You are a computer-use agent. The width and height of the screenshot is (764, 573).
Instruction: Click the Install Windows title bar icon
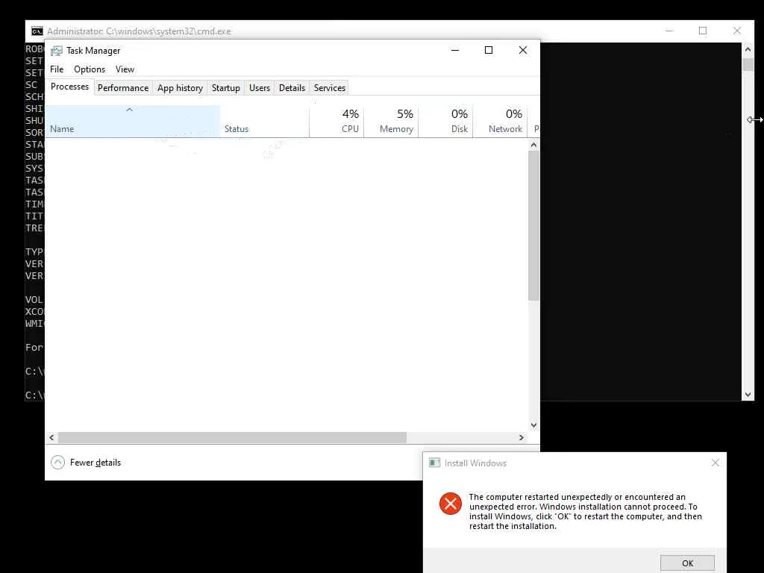click(434, 463)
